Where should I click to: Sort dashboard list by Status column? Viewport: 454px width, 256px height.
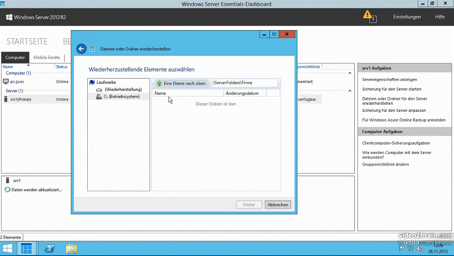63,67
